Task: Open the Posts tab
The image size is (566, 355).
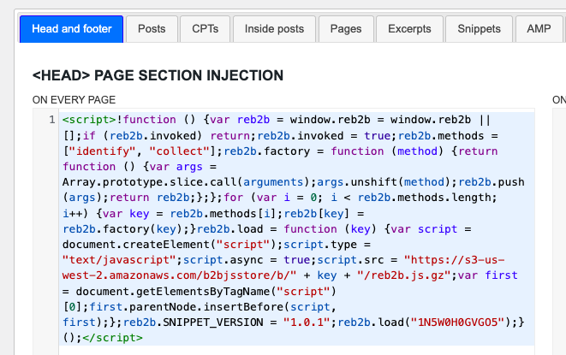Action: pos(152,29)
